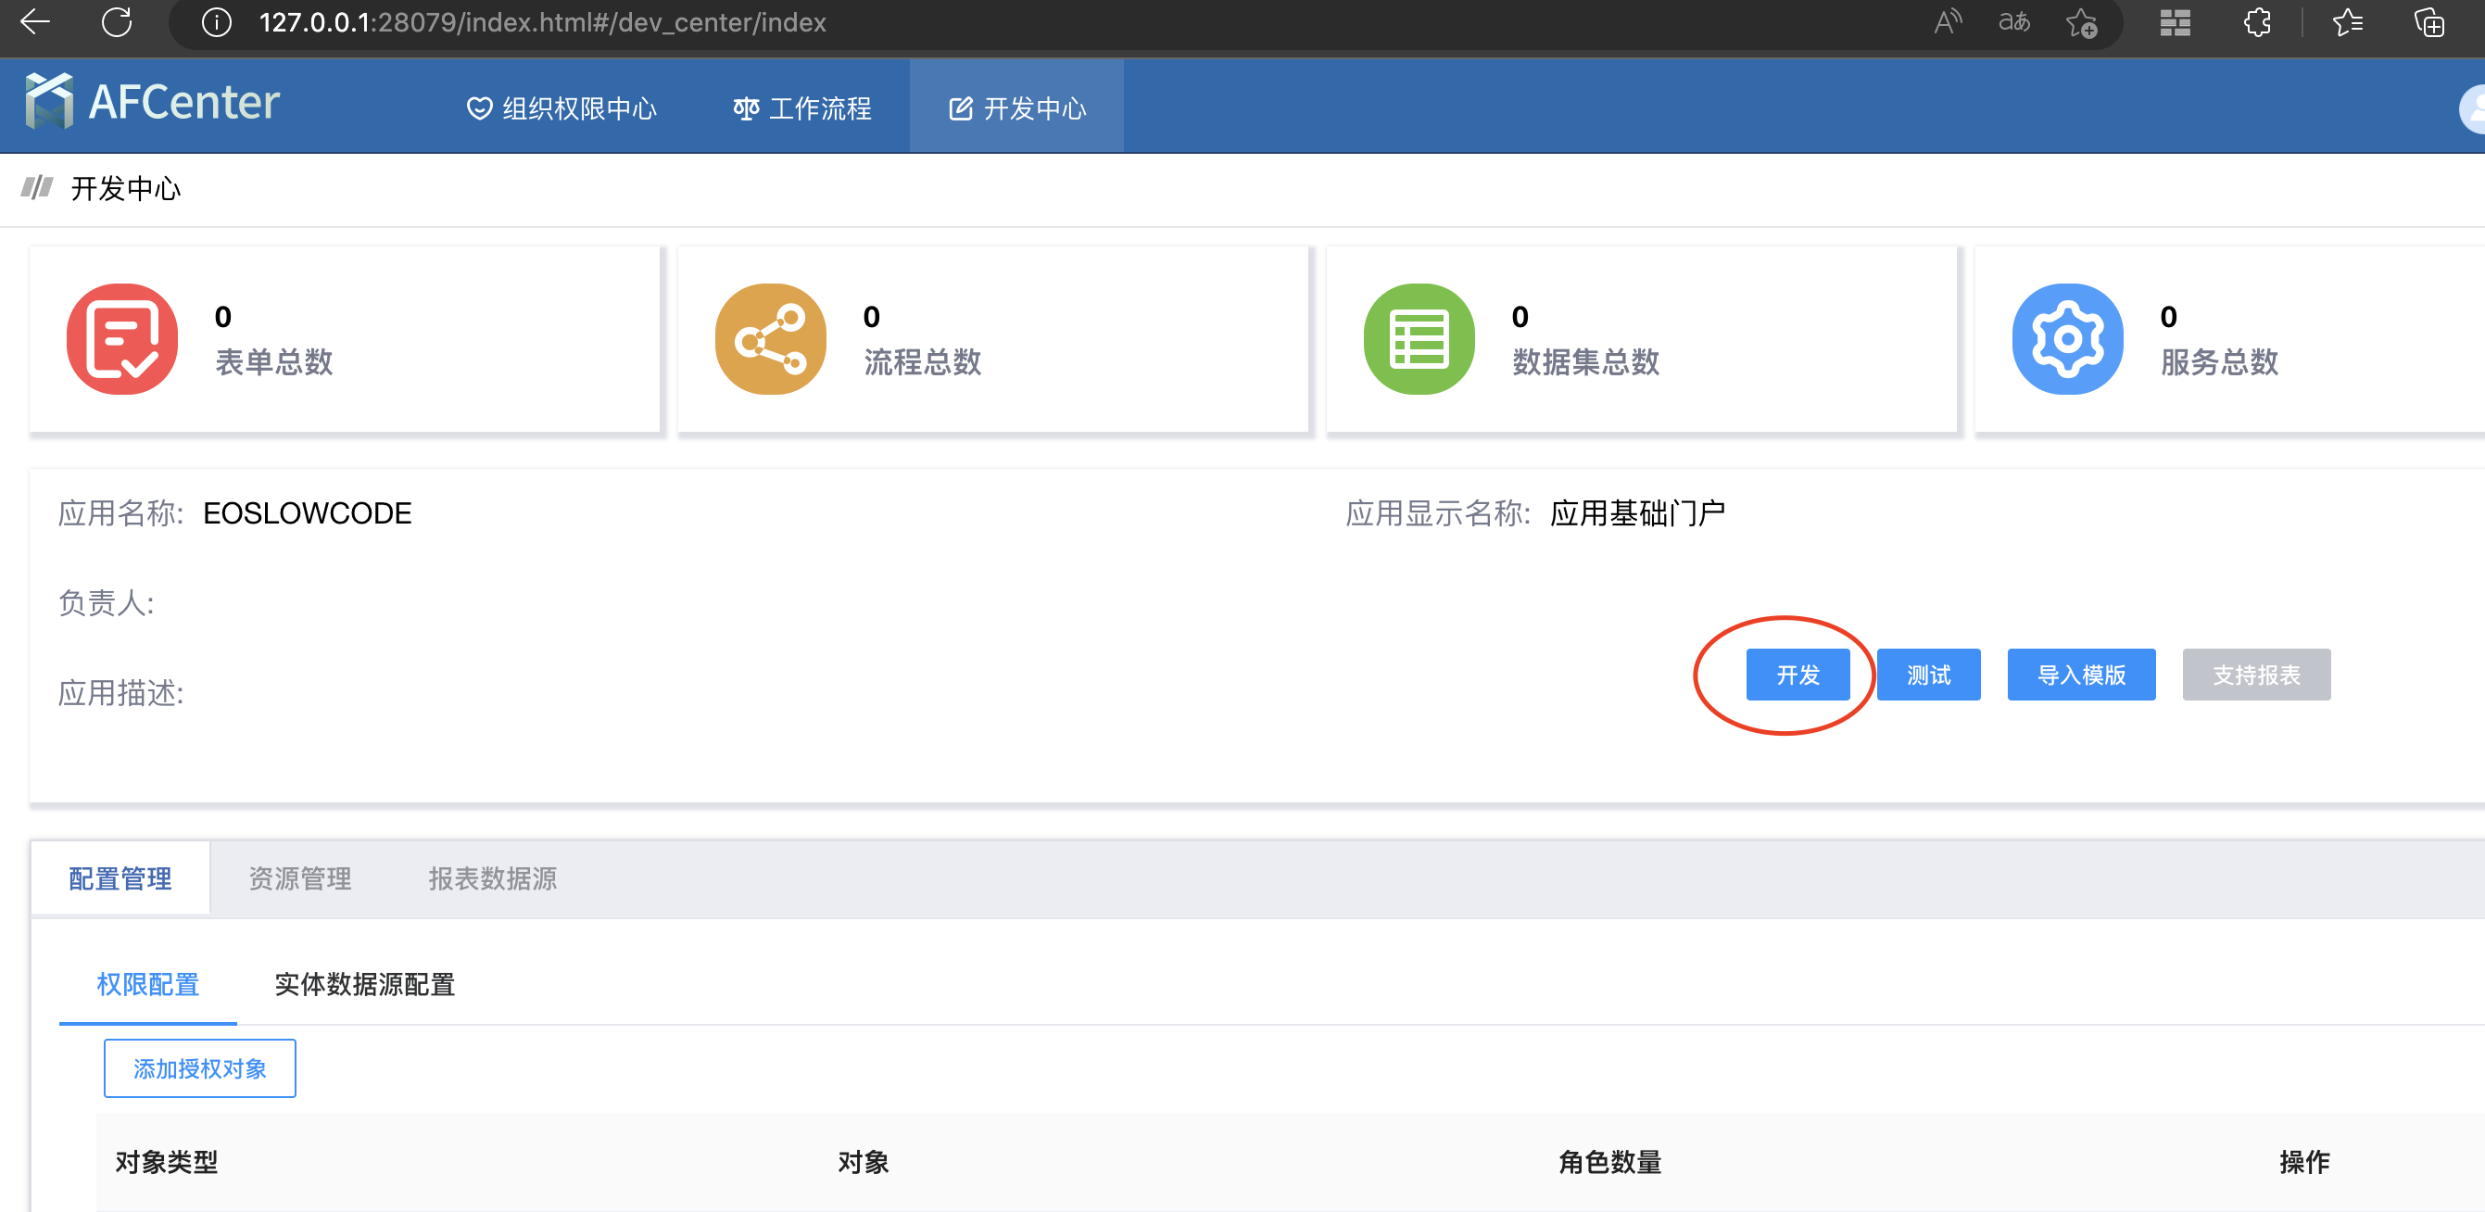Open browser favorites list icon
2485x1212 pixels.
coord(2346,22)
